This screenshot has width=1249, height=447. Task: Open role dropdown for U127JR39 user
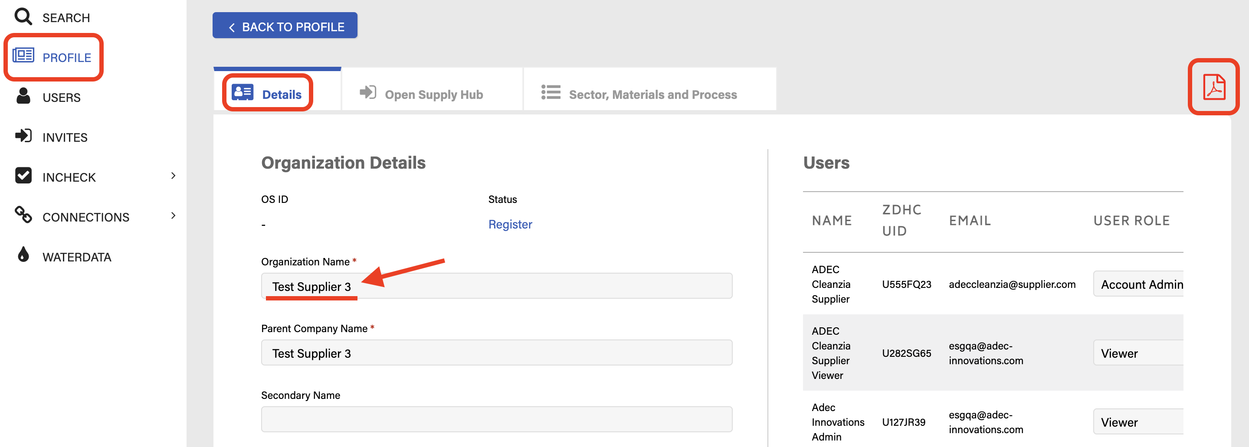[x=1138, y=422]
